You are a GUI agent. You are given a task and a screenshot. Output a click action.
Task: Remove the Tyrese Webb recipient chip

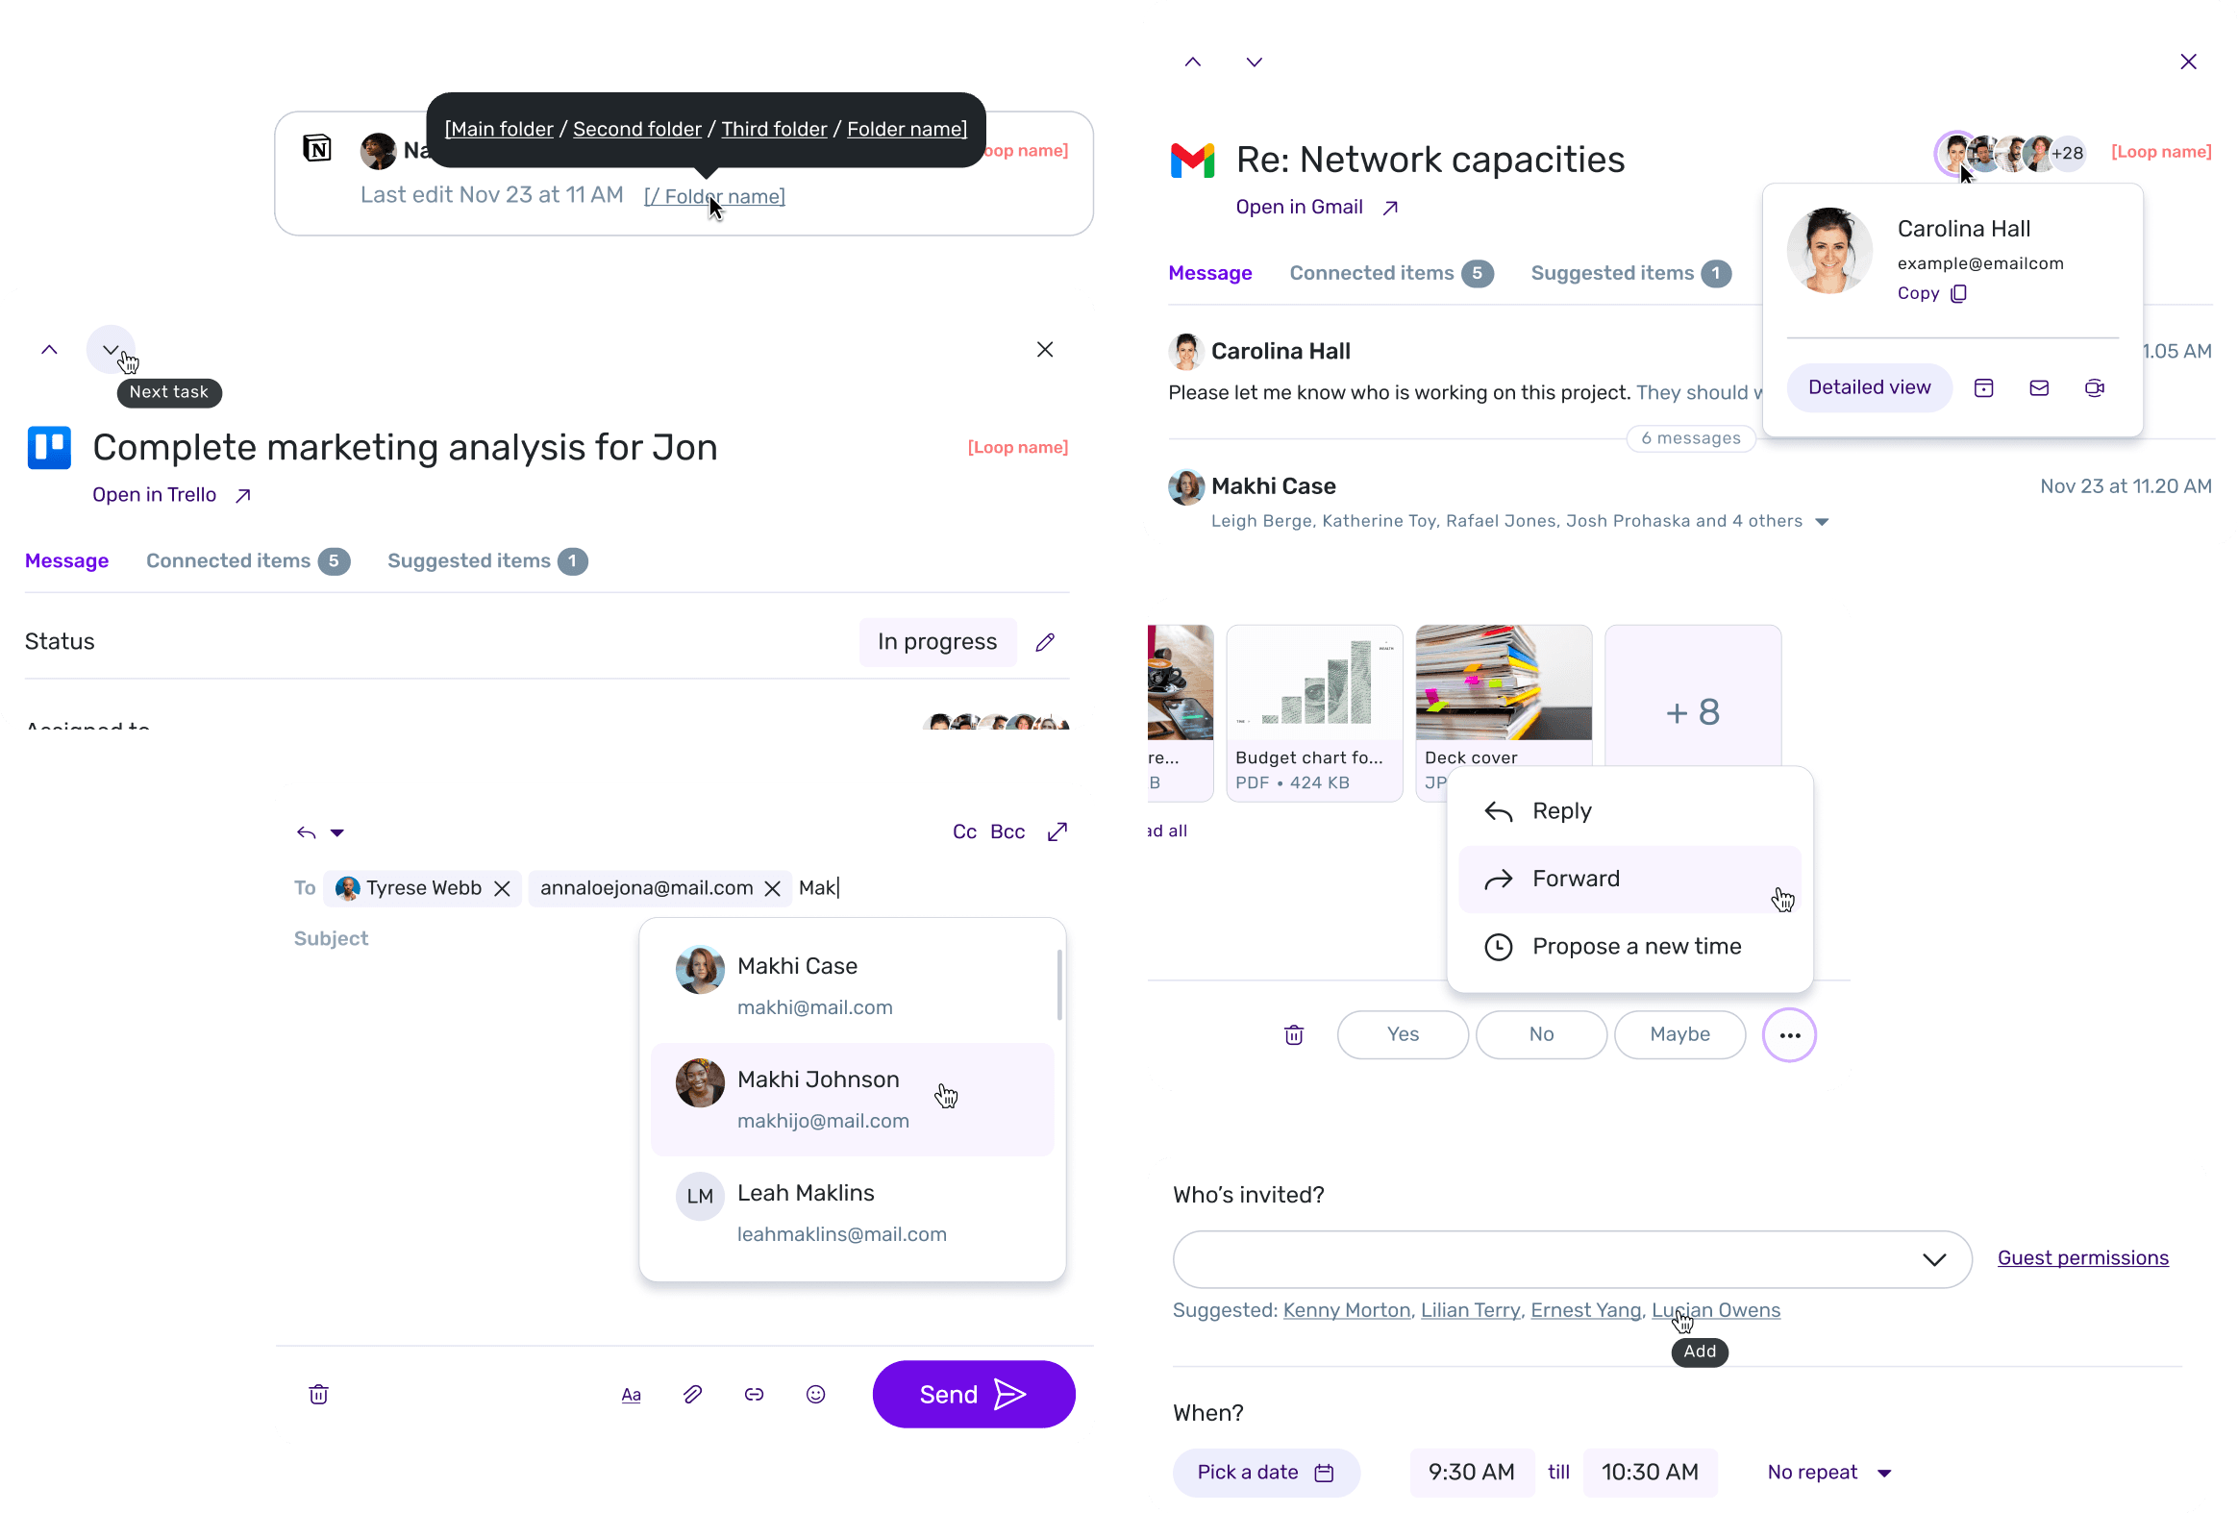[x=502, y=889]
